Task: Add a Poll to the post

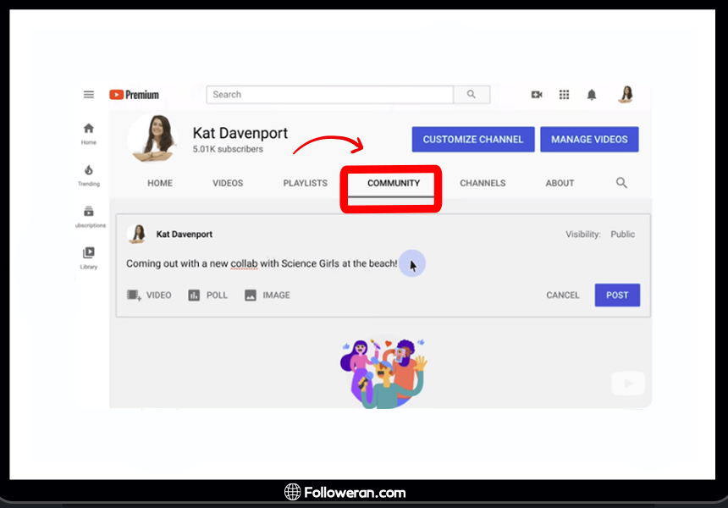Action: (208, 295)
